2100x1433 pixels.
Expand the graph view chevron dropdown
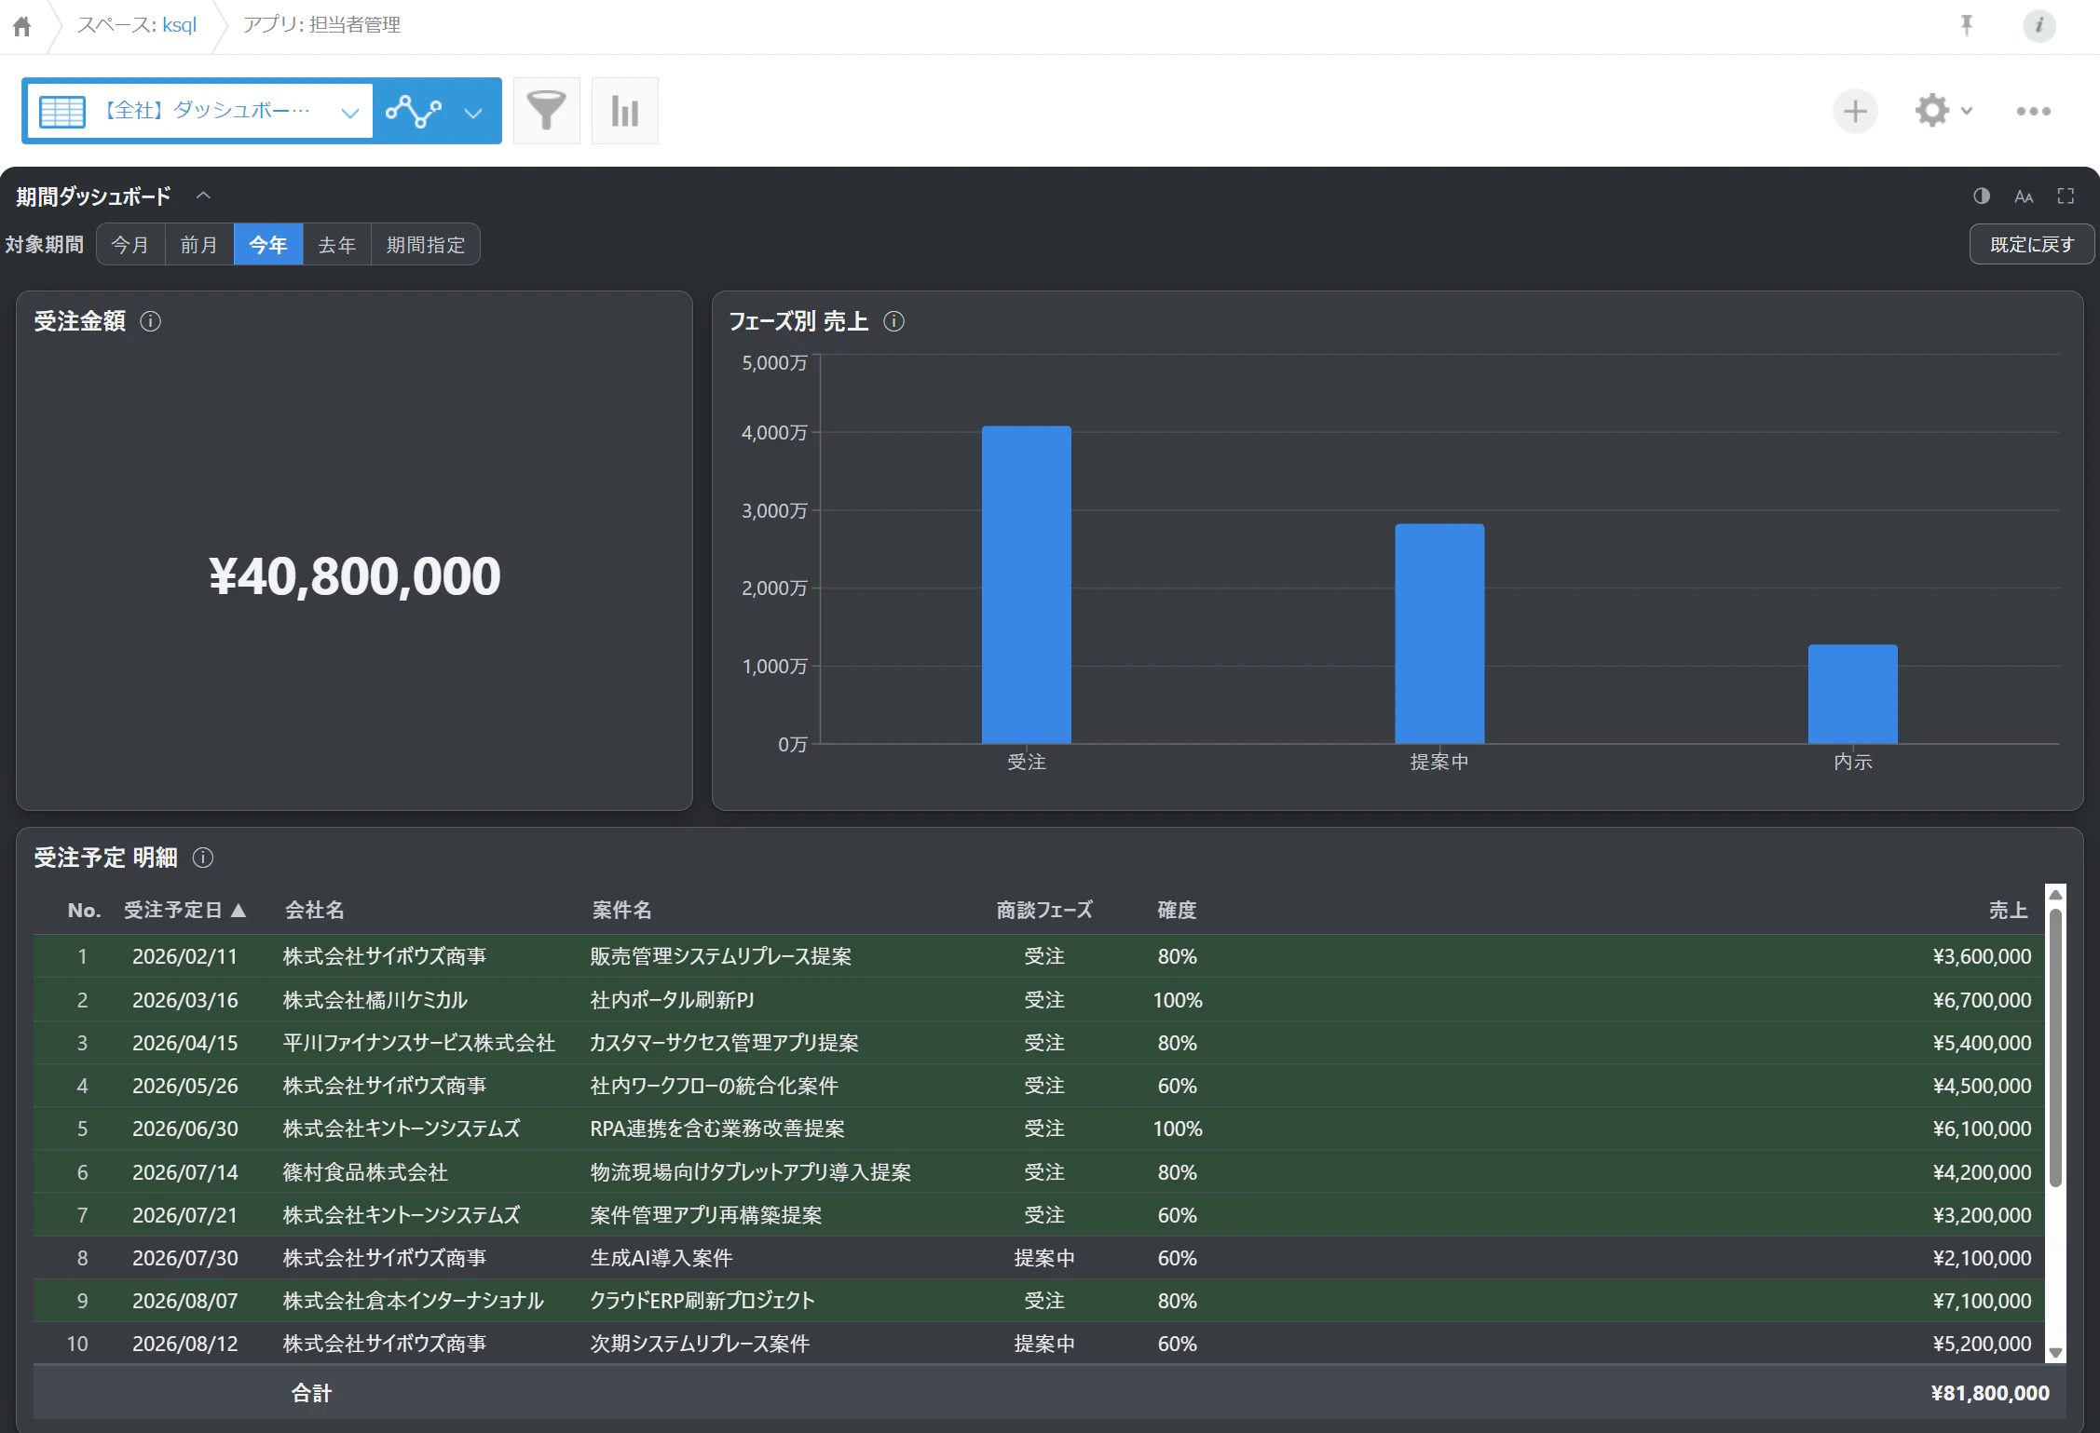pyautogui.click(x=473, y=113)
